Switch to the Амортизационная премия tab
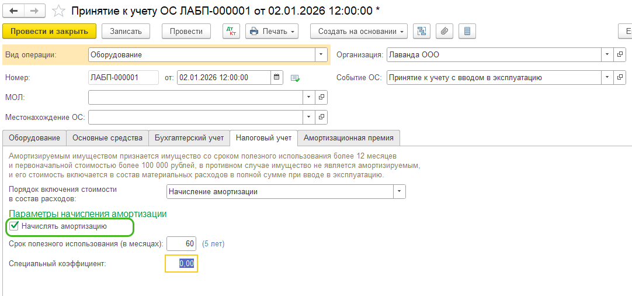This screenshot has height=296, width=632. click(x=348, y=138)
